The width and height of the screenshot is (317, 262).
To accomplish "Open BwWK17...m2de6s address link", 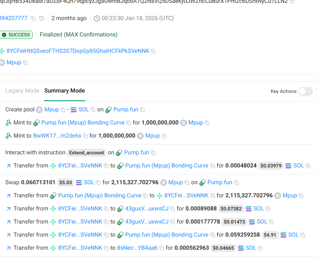I will 57,136.
